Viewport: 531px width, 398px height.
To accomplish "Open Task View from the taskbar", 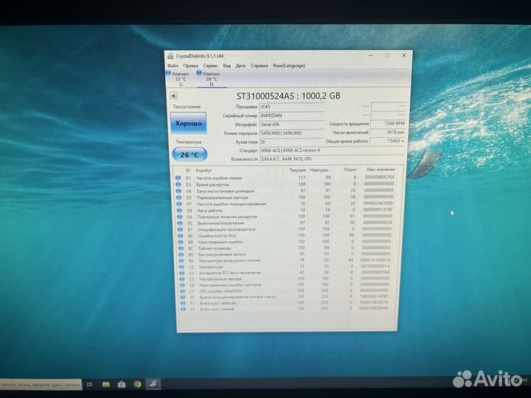I will click(x=89, y=385).
